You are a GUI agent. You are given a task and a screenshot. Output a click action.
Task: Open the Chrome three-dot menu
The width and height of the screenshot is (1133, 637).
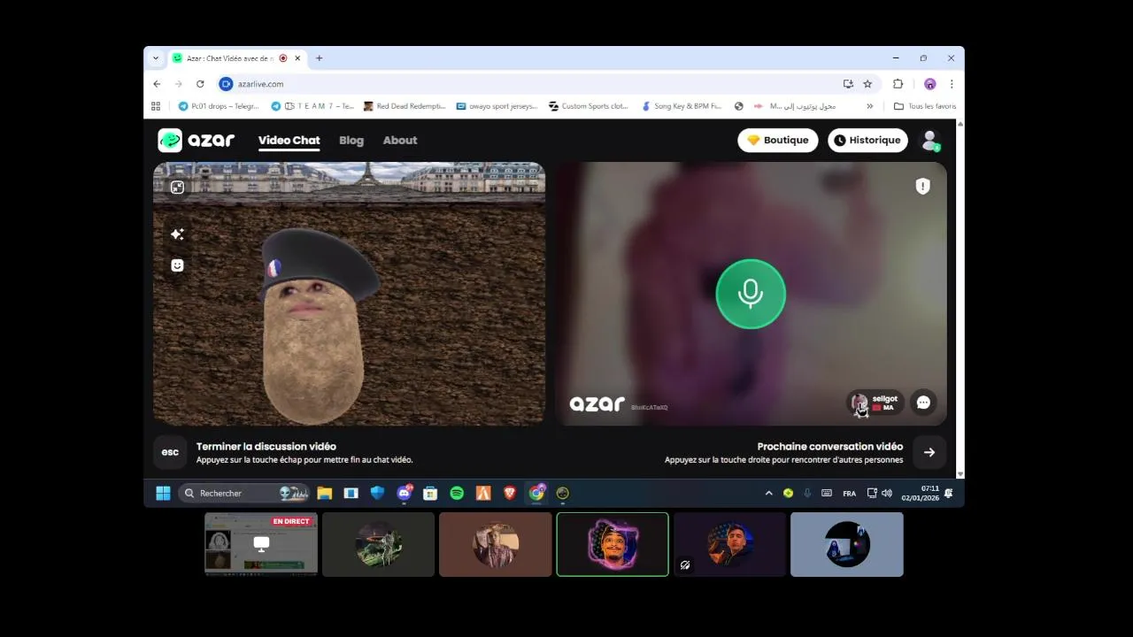[x=952, y=84]
